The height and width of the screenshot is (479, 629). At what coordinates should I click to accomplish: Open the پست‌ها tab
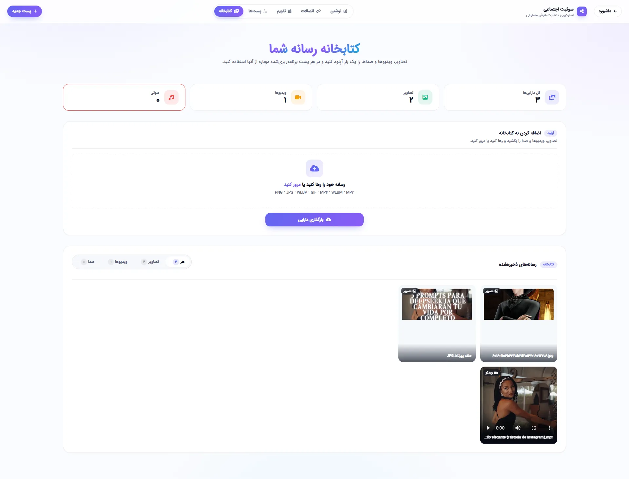coord(258,11)
